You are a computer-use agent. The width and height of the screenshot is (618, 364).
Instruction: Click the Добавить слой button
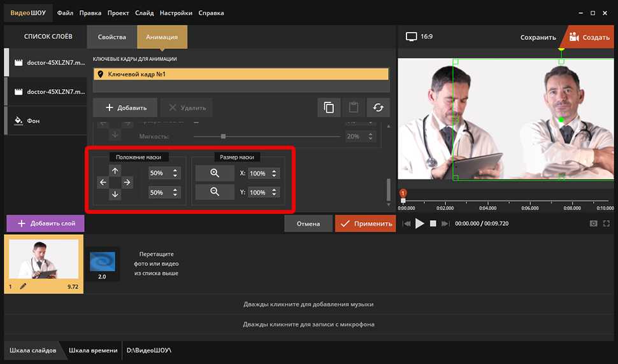point(45,223)
